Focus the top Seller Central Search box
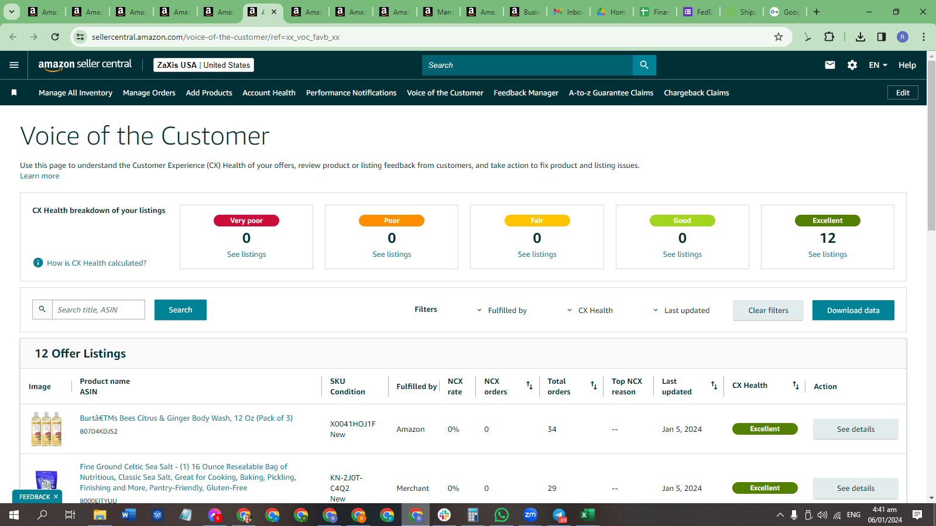The image size is (936, 526). tap(527, 65)
